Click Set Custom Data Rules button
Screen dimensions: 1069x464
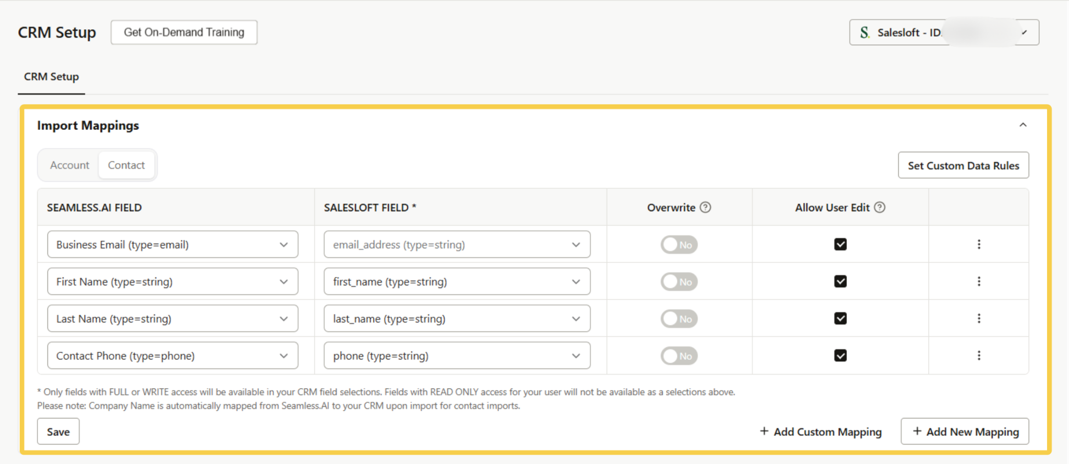pyautogui.click(x=964, y=165)
